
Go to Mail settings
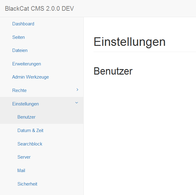coord(21,171)
